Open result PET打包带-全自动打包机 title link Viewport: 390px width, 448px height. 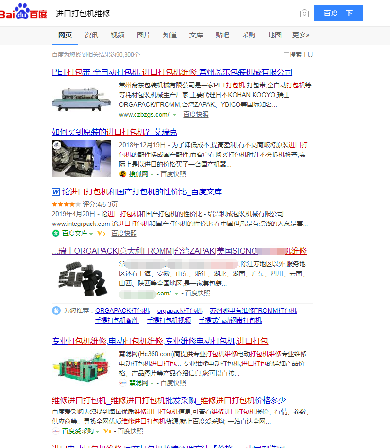(x=172, y=72)
